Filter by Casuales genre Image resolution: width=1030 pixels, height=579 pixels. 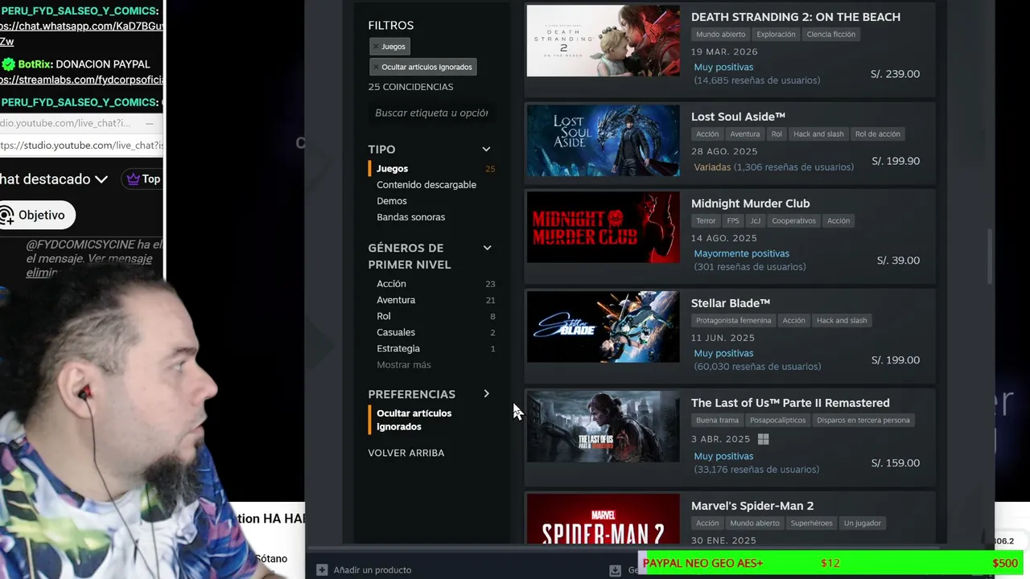(396, 332)
